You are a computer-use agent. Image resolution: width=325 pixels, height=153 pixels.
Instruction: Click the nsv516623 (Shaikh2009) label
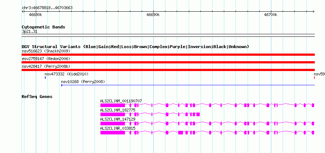(x=46, y=51)
